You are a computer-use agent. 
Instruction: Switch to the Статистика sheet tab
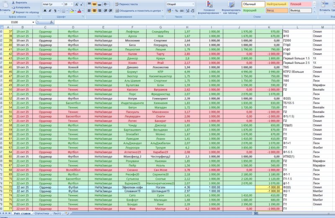point(41,213)
